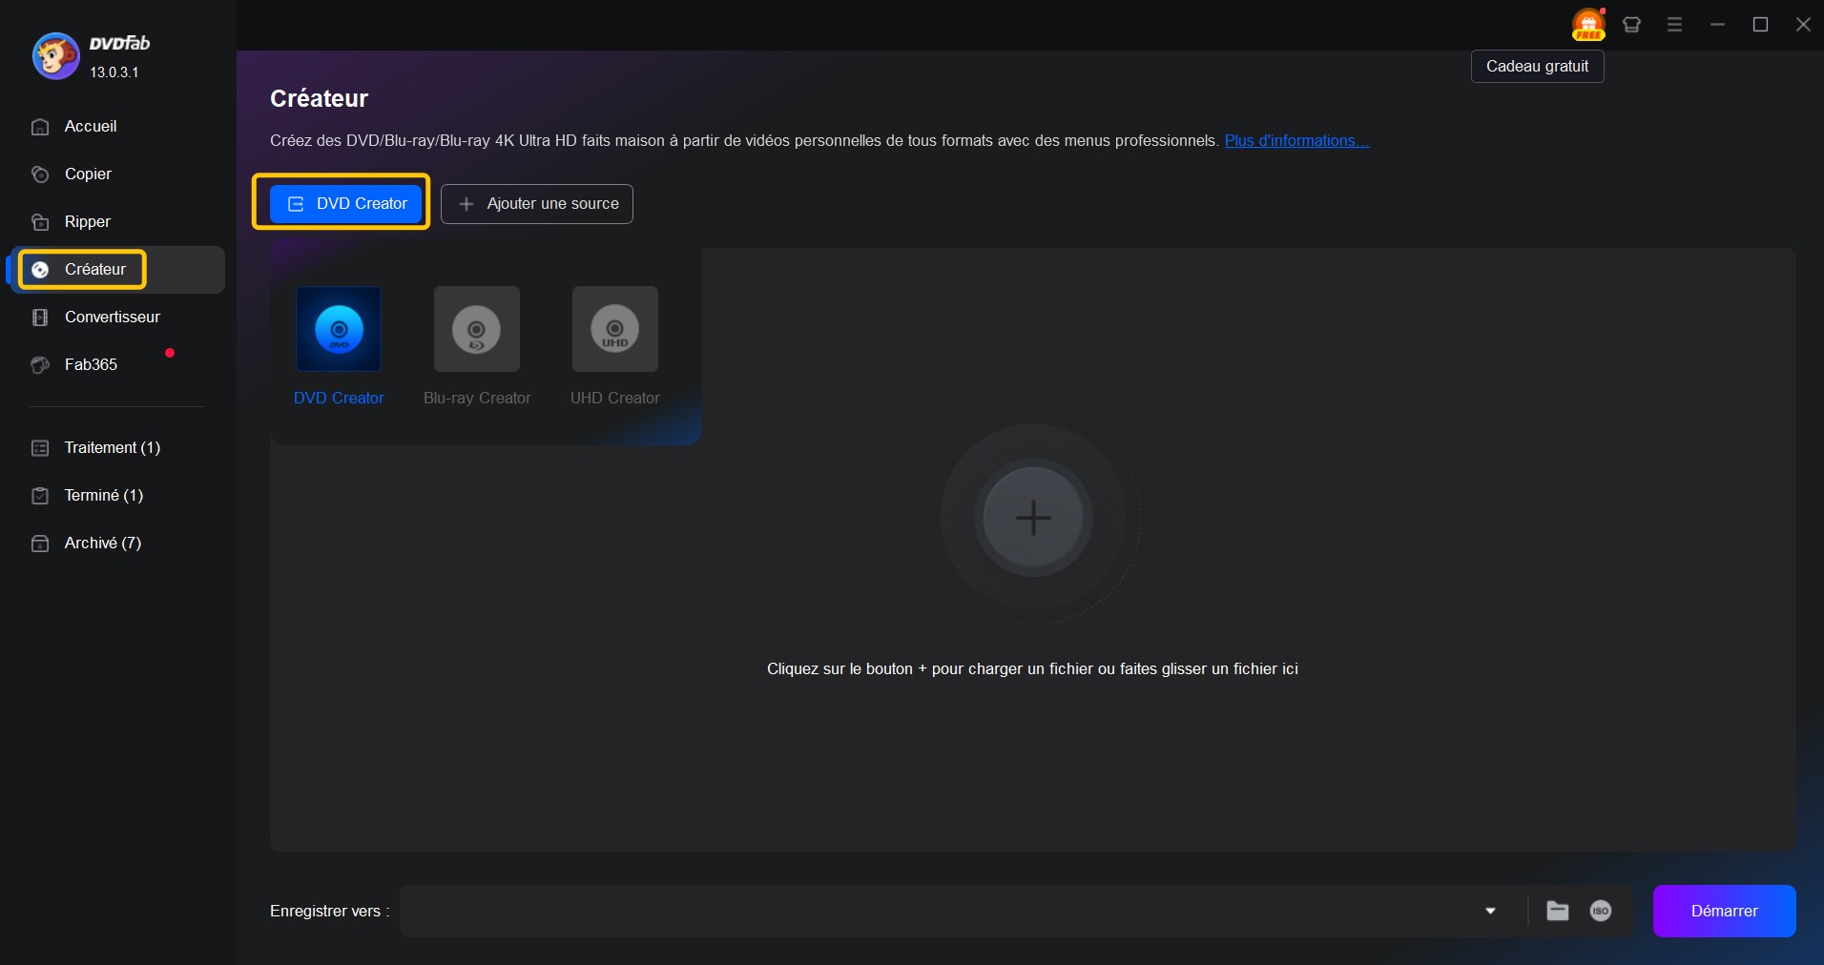Open the Copier module in the sidebar
Image resolution: width=1824 pixels, height=965 pixels.
coord(86,175)
